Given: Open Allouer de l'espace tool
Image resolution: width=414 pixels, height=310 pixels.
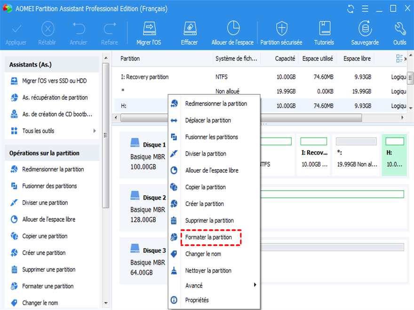Looking at the screenshot, I should [x=232, y=34].
